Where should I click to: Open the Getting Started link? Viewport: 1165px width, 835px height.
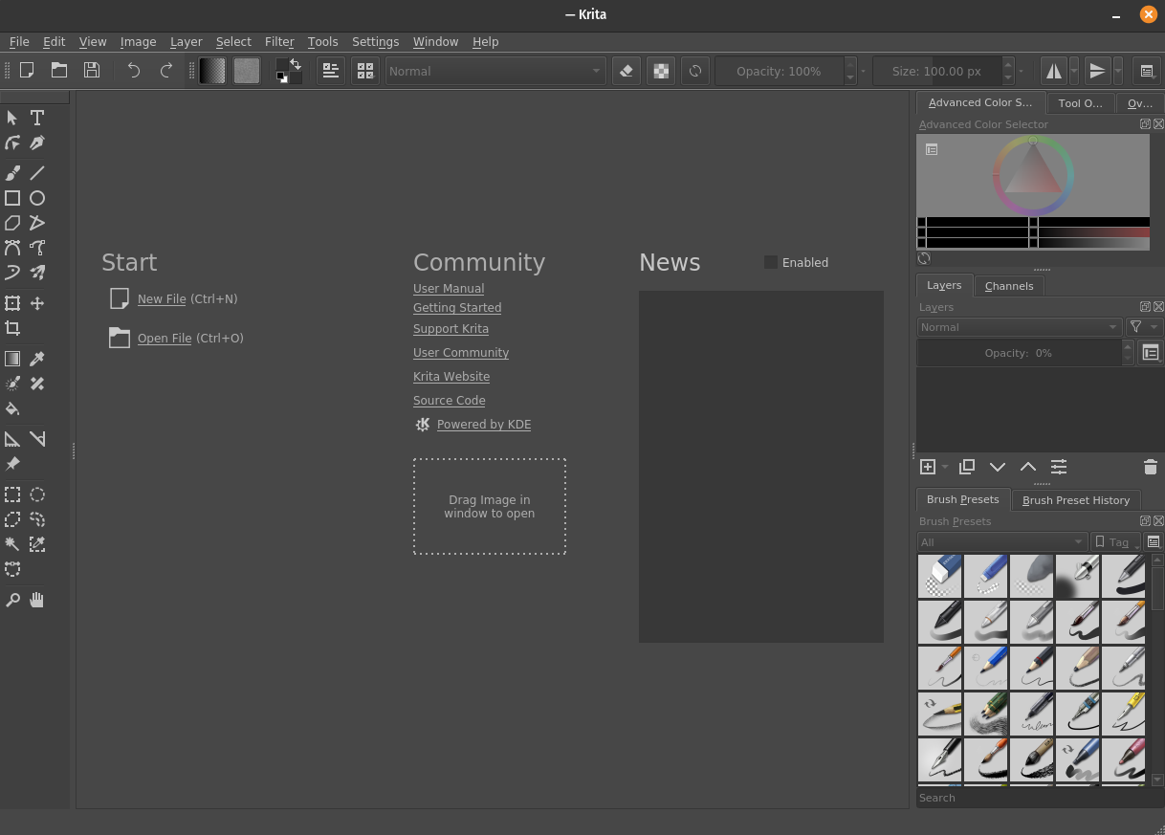[x=457, y=308]
